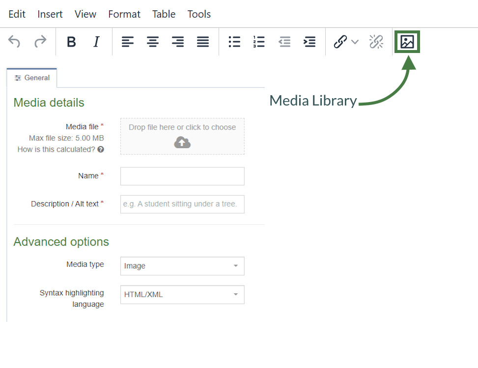The width and height of the screenshot is (478, 368).
Task: Click the How is this calculated link
Action: 56,149
